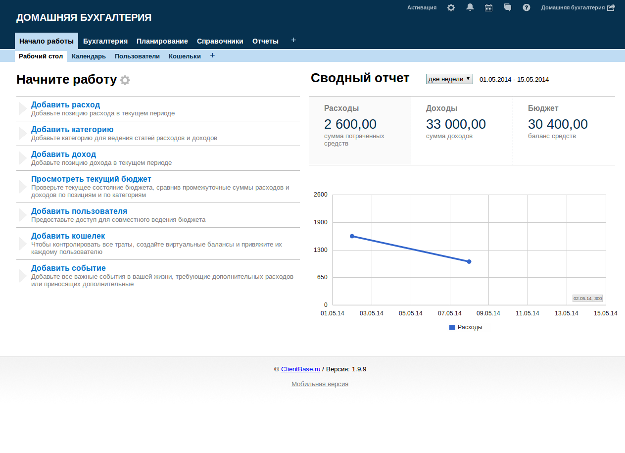The width and height of the screenshot is (625, 453).
Task: Toggle the Расходы legend series
Action: [466, 327]
